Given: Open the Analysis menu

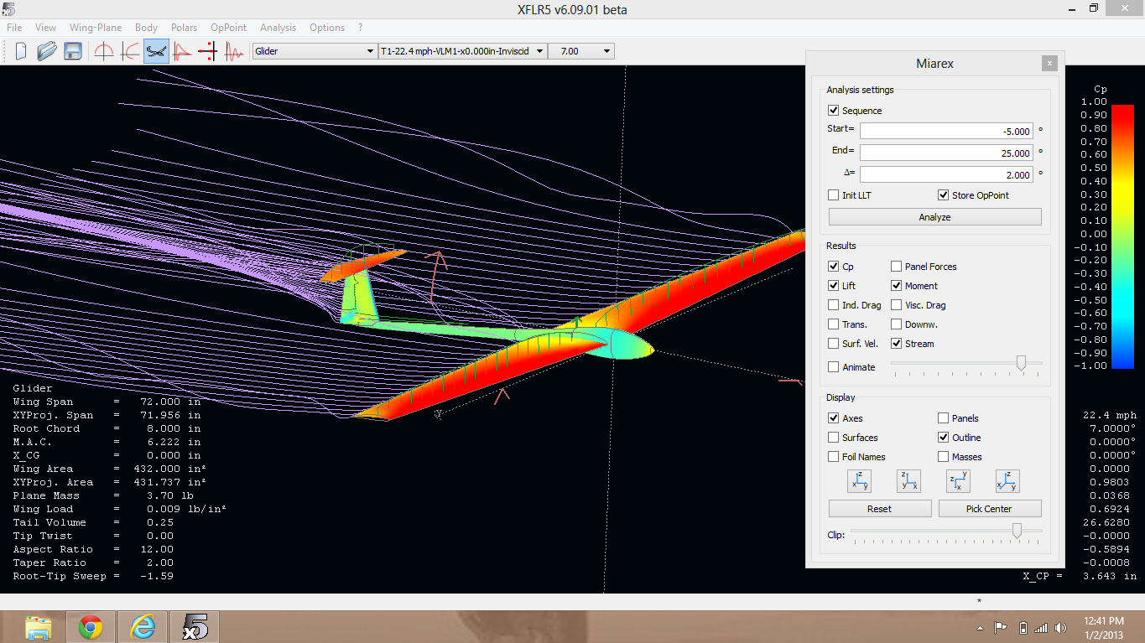Looking at the screenshot, I should pyautogui.click(x=278, y=28).
